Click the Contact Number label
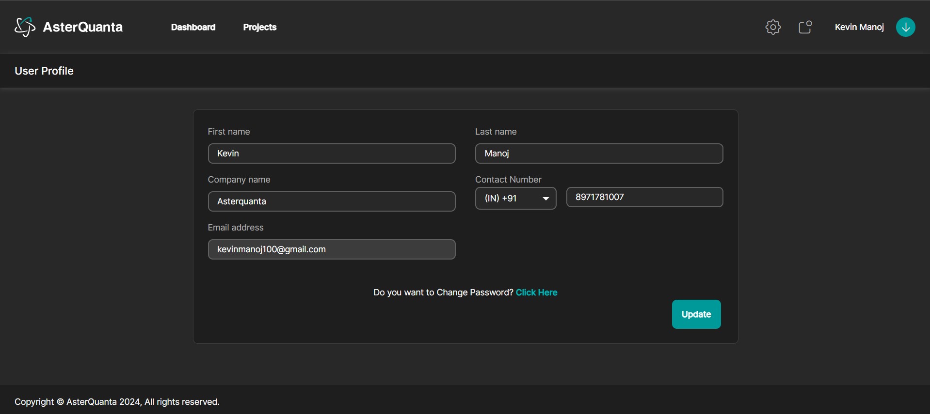 pyautogui.click(x=508, y=180)
